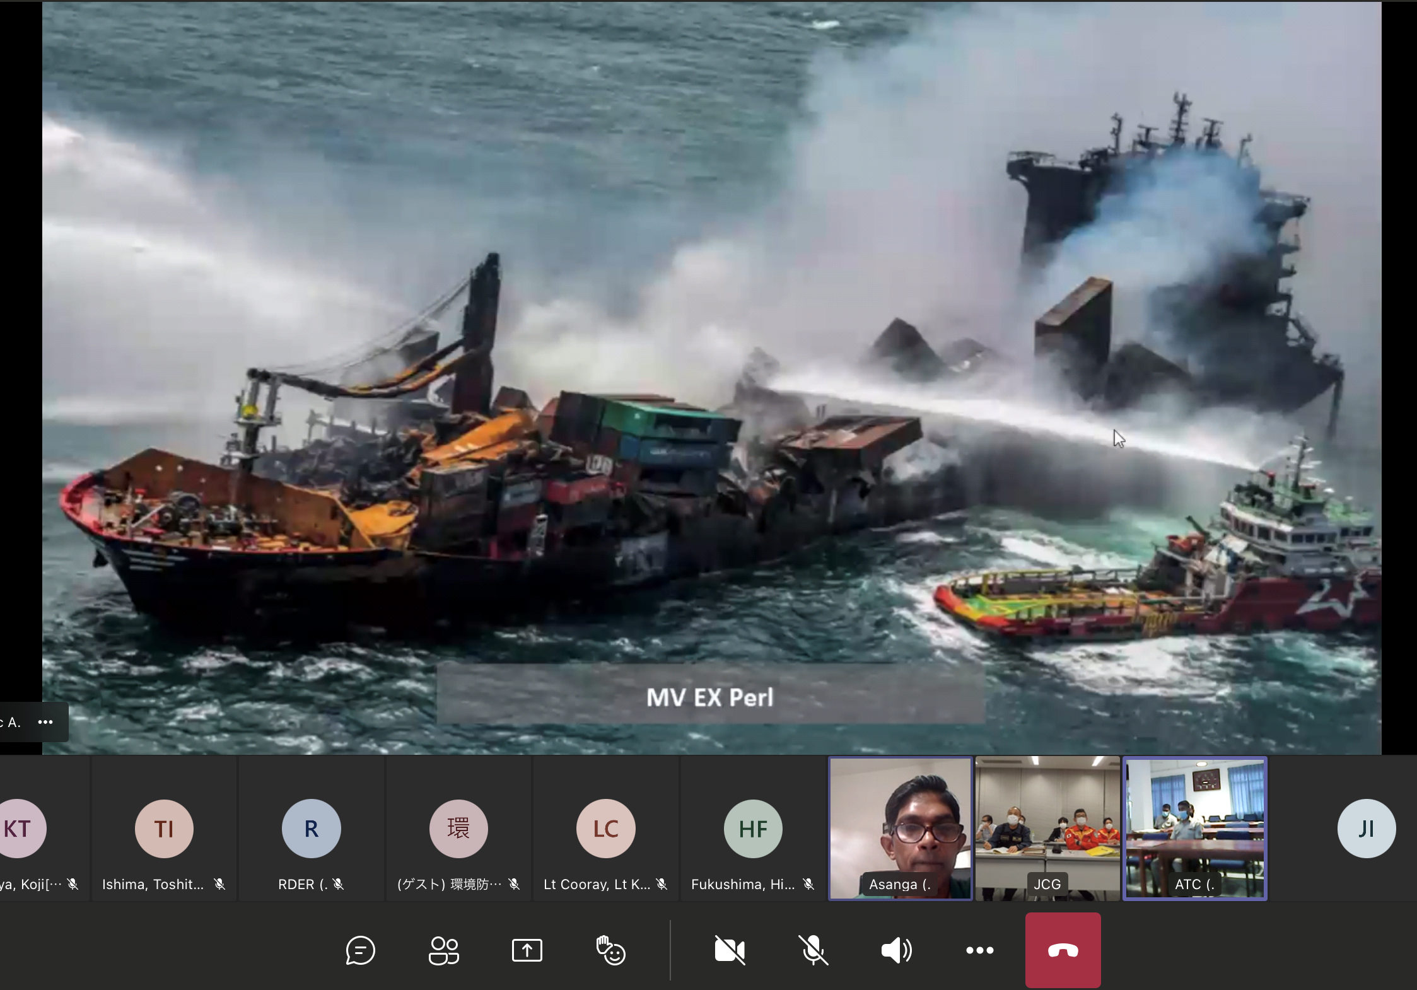
Task: Click the MV EX Perl caption on slide
Action: click(x=710, y=697)
